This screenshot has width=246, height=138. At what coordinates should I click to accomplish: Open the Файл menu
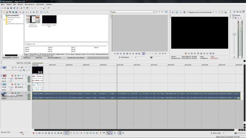(3, 4)
